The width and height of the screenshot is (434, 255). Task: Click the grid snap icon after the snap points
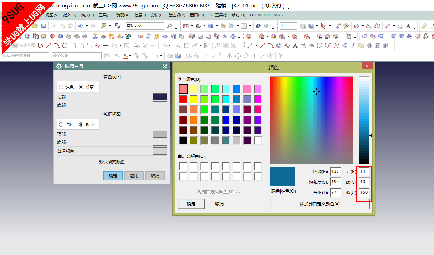click(x=281, y=56)
